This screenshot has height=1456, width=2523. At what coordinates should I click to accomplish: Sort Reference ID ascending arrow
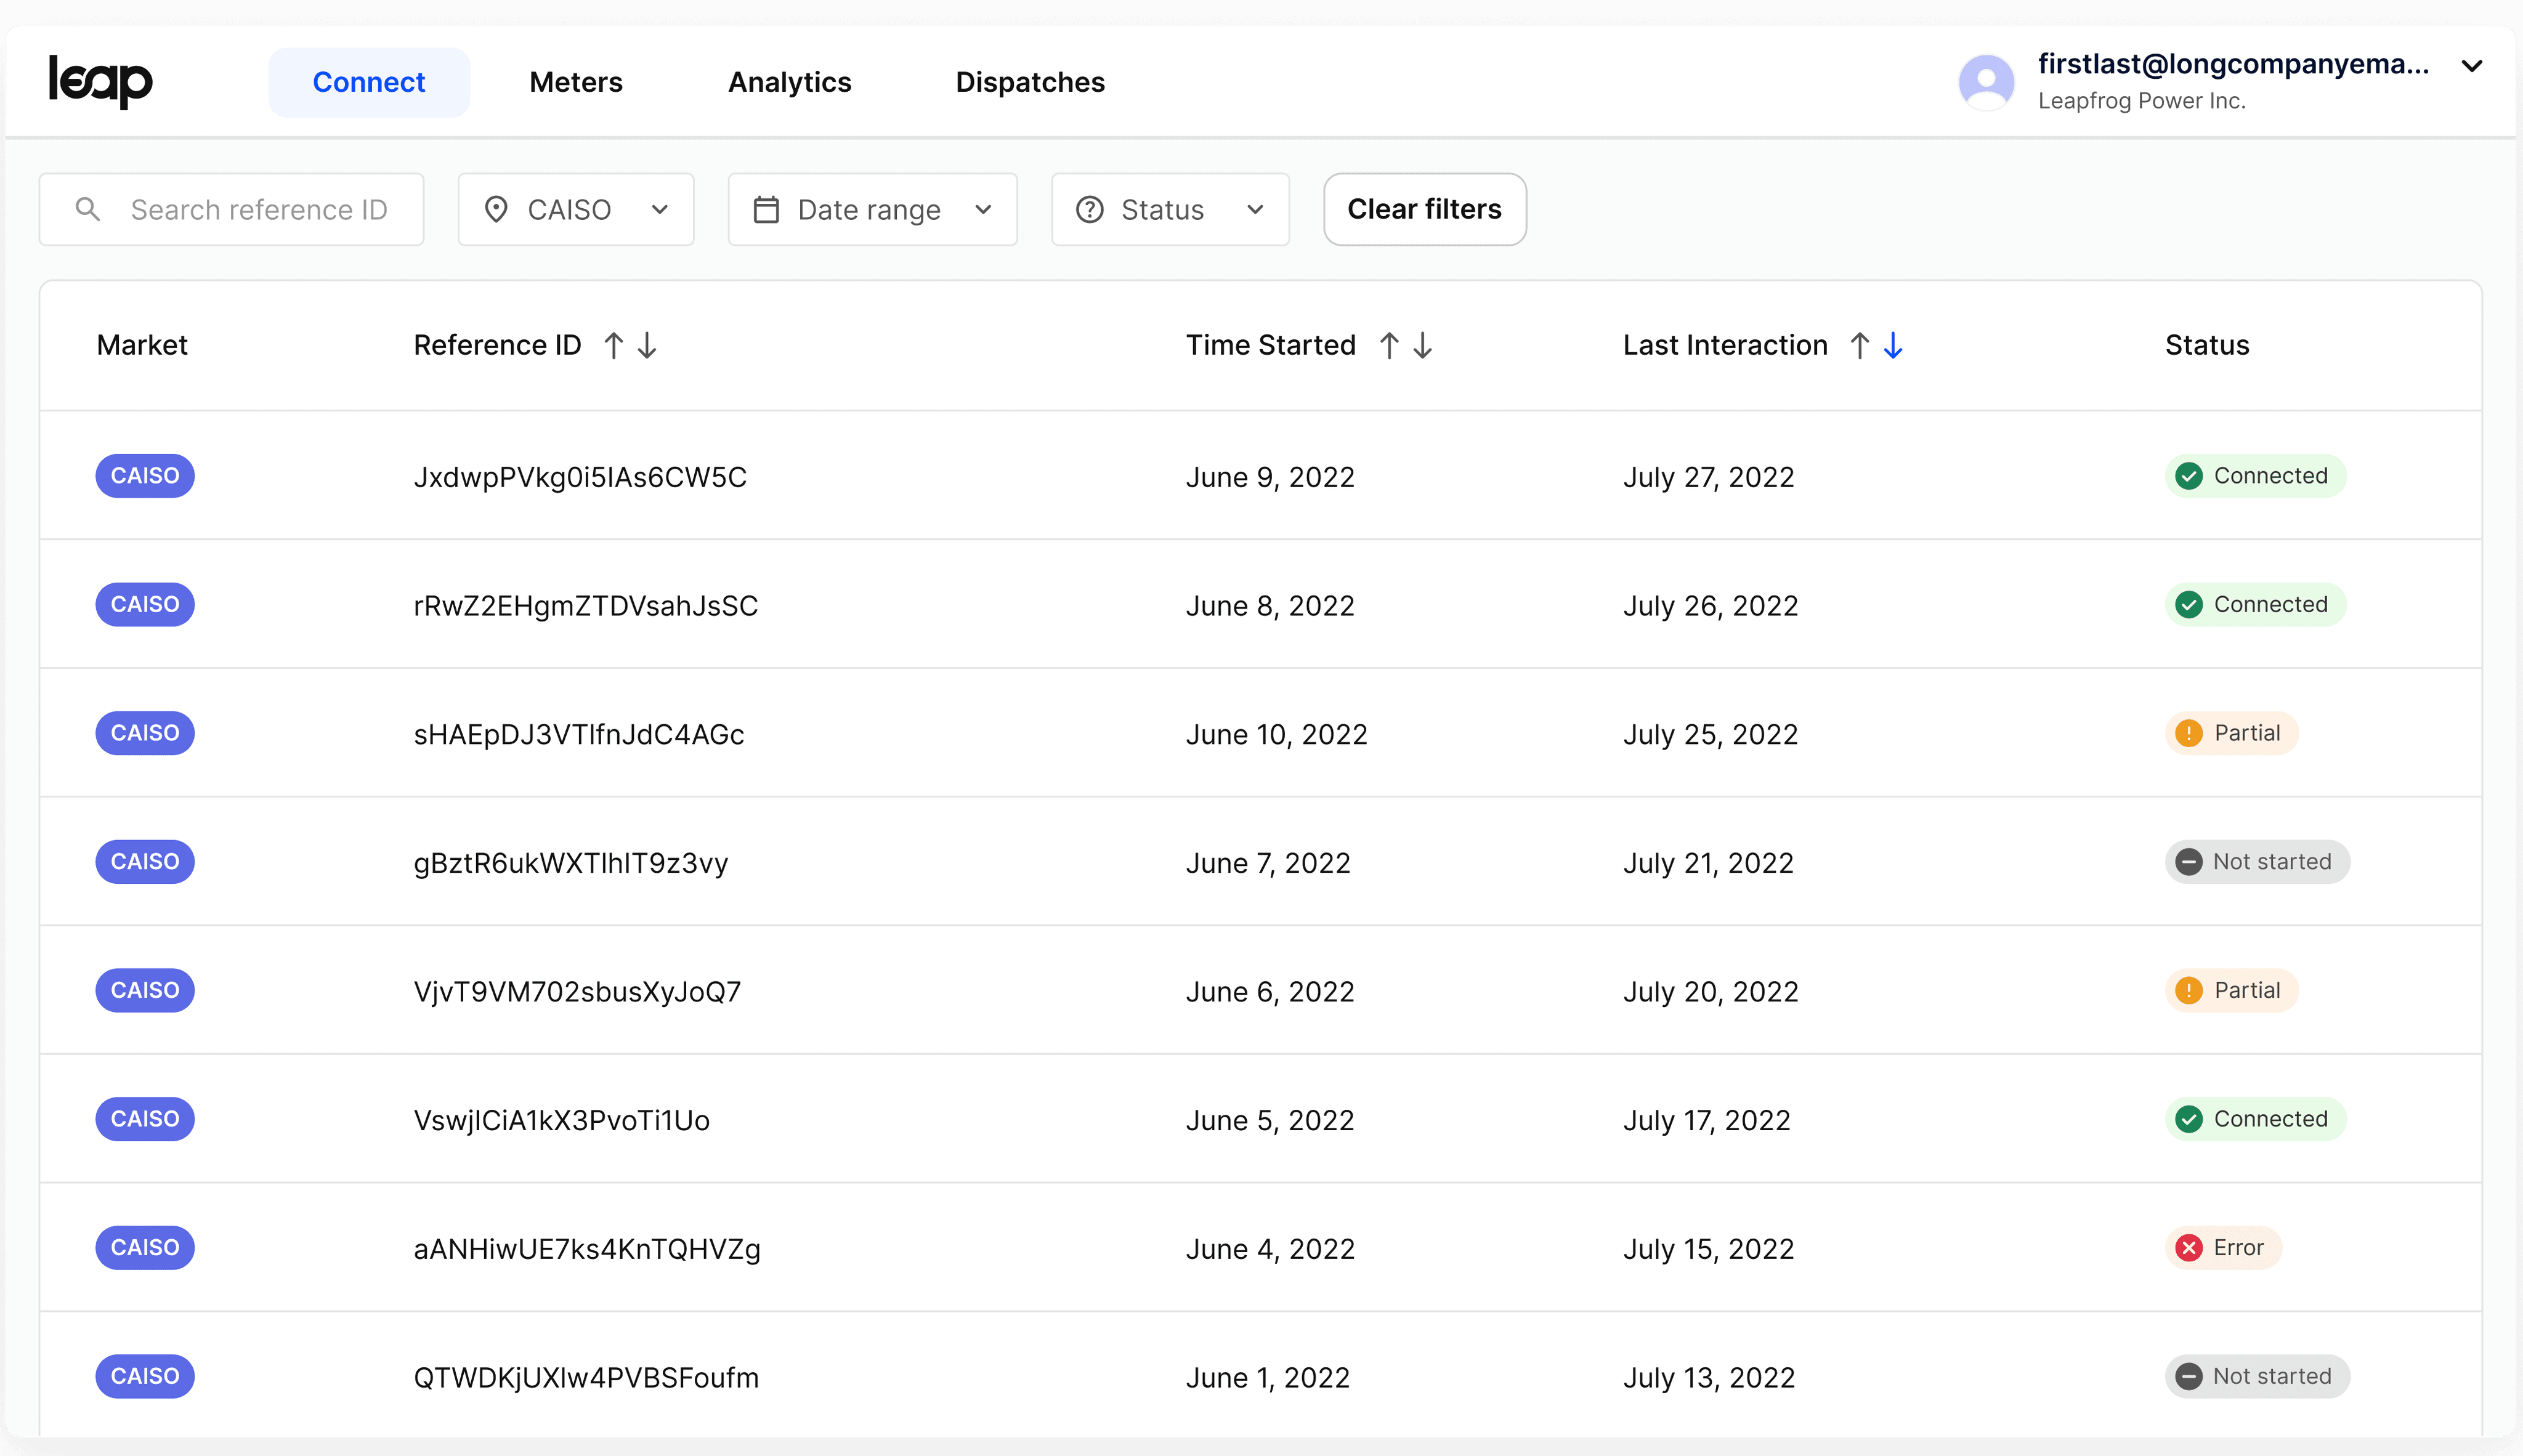pyautogui.click(x=614, y=345)
